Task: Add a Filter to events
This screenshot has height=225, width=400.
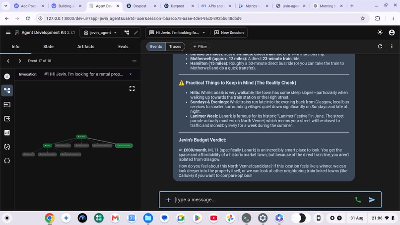Action: [200, 47]
